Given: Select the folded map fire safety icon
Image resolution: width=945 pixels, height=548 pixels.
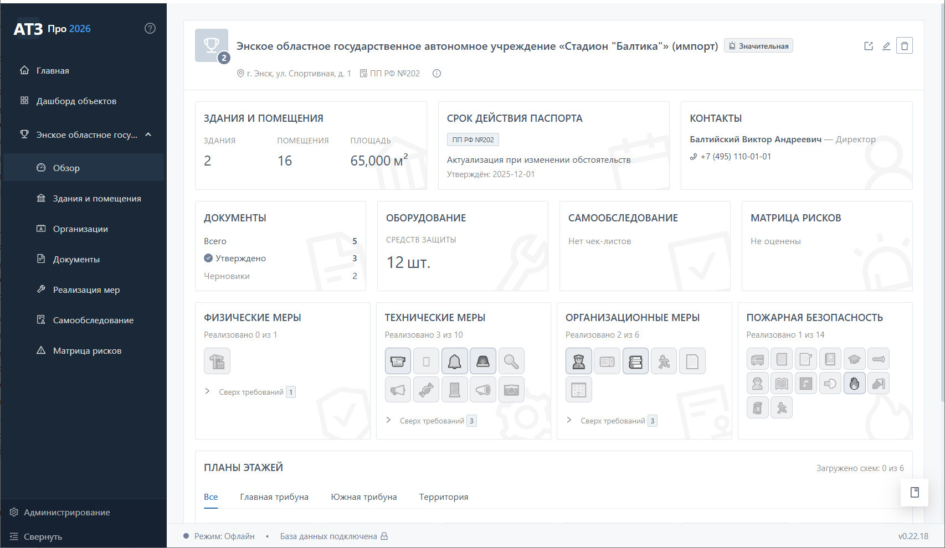Looking at the screenshot, I should click(x=782, y=383).
